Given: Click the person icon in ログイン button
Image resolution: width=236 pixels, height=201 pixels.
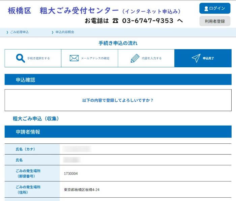Looking at the screenshot, I should pyautogui.click(x=206, y=8).
